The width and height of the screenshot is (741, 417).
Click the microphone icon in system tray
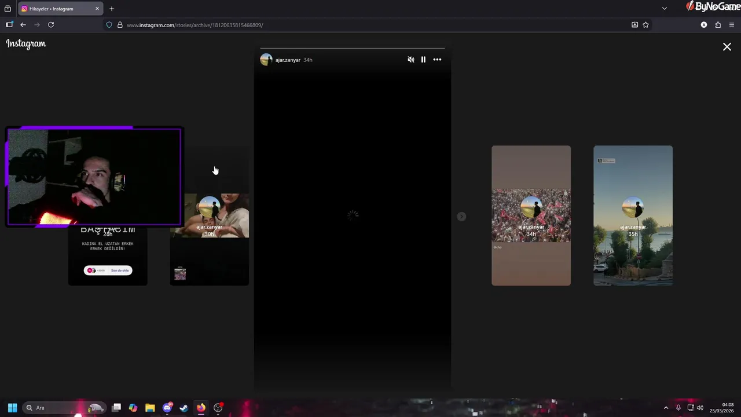click(678, 408)
